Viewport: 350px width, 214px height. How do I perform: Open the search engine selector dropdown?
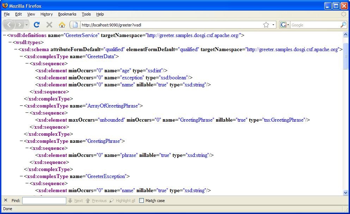click(285, 25)
